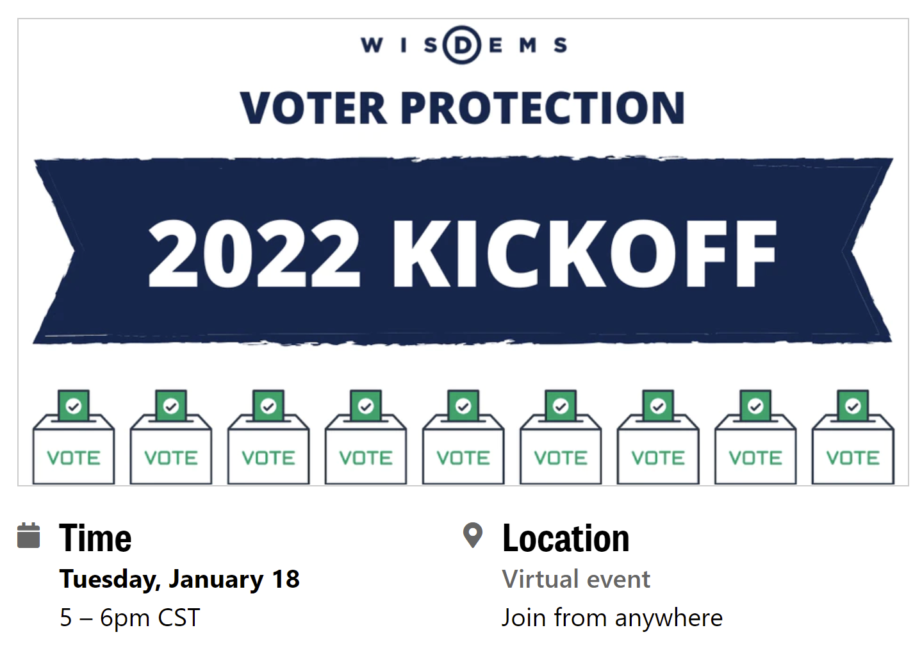The image size is (922, 655).
Task: Click the Time heading
Action: (95, 538)
